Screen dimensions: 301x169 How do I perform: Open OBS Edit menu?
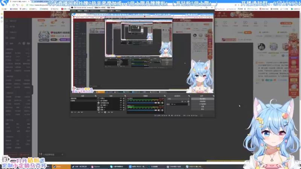click(x=80, y=11)
